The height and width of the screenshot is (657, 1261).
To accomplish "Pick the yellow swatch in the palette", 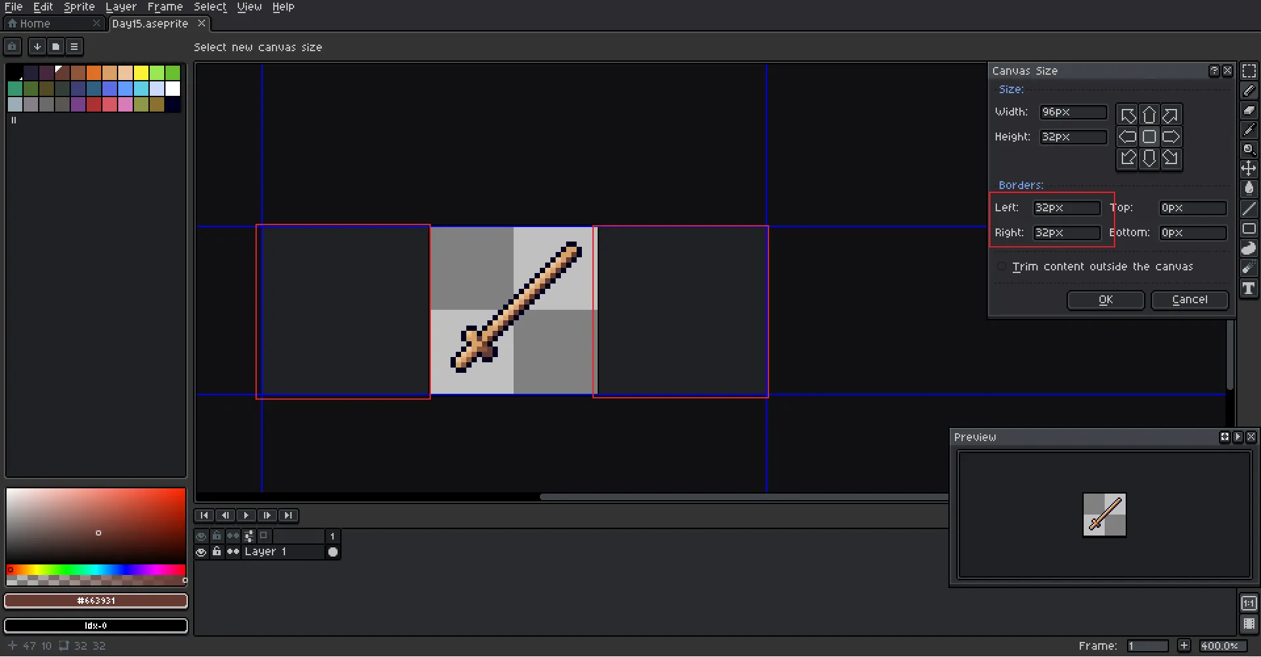I will point(141,72).
